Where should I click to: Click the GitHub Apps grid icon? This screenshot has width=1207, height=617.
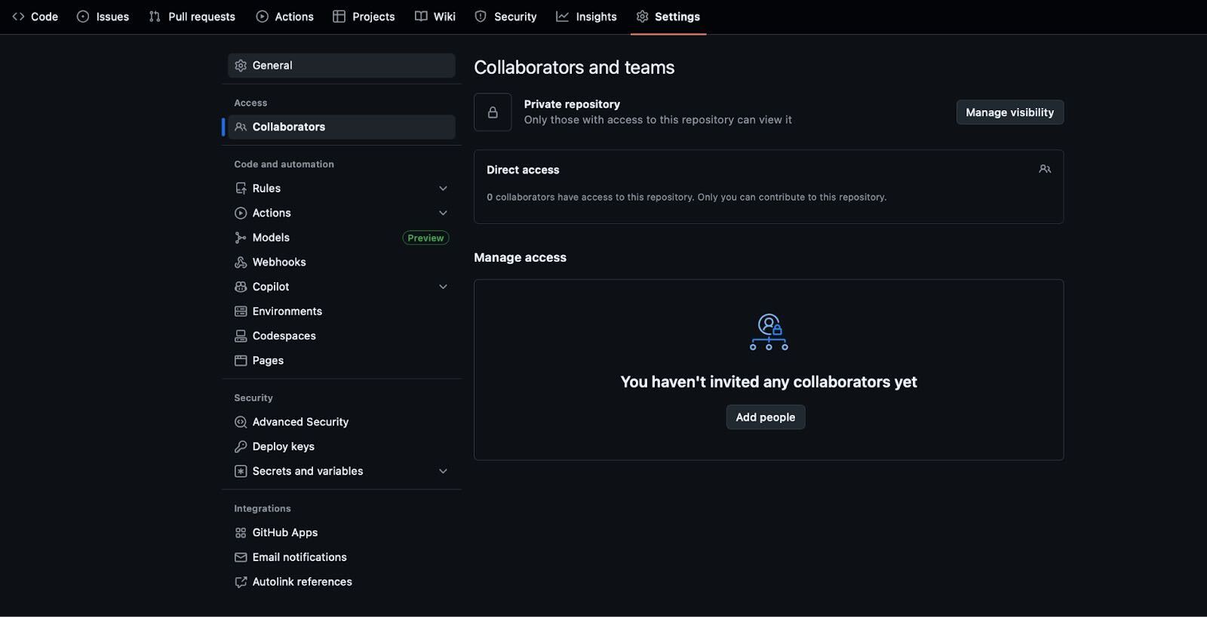coord(241,533)
